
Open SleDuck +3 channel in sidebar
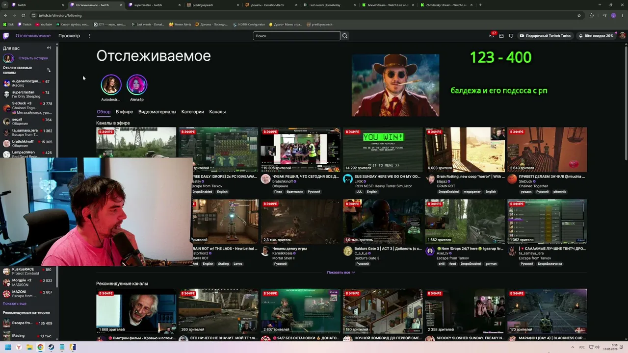(x=28, y=108)
